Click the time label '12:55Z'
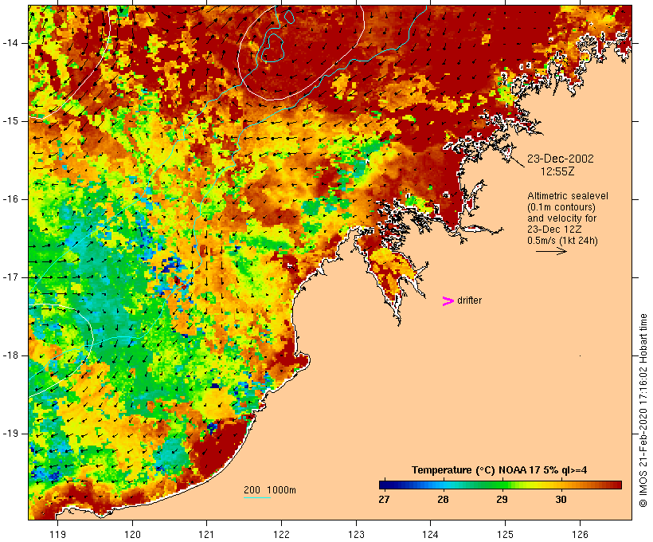653x542 pixels. pos(557,171)
